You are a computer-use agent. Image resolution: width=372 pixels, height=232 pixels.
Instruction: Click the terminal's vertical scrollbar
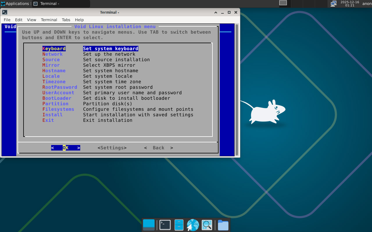[x=237, y=90]
